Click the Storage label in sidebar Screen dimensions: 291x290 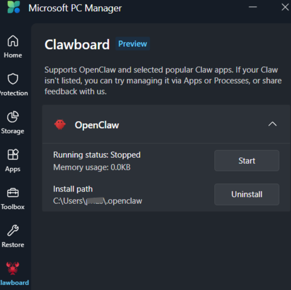(13, 131)
